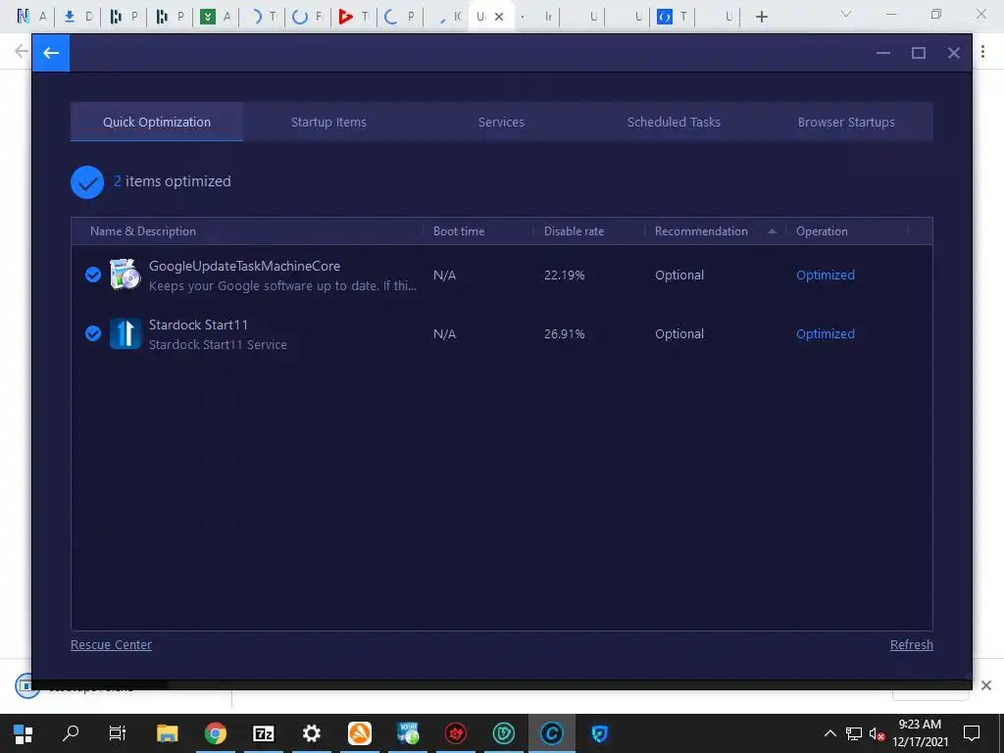Open the green circular U app in the taskbar
Image resolution: width=1004 pixels, height=753 pixels.
(503, 733)
